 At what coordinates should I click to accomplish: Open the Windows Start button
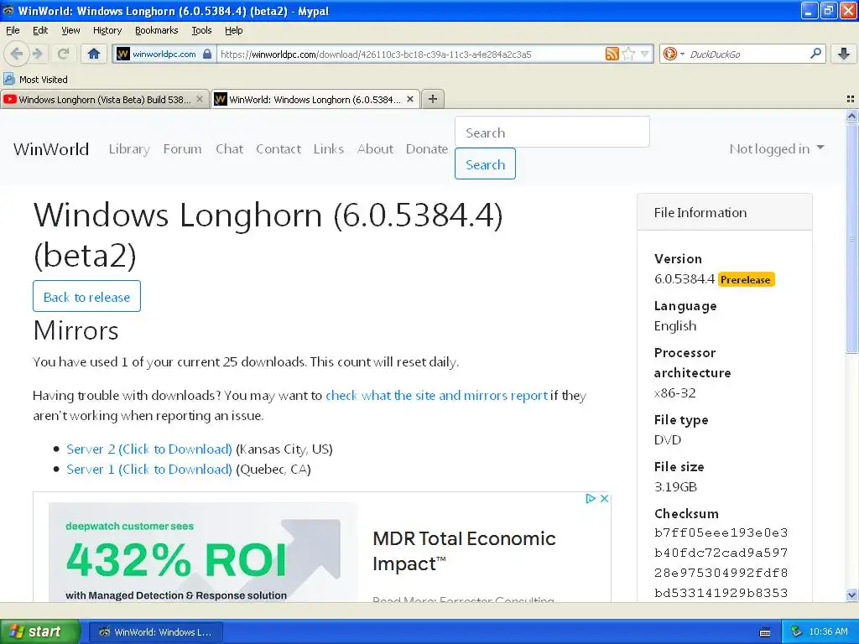point(40,631)
